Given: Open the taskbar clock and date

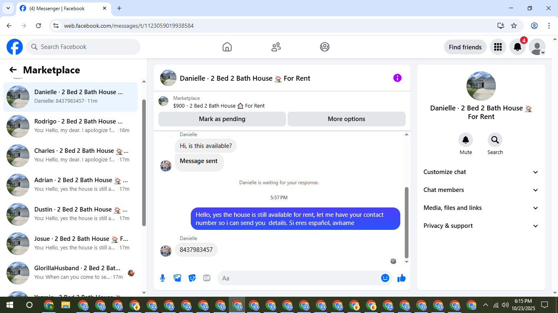Looking at the screenshot, I should 522,305.
